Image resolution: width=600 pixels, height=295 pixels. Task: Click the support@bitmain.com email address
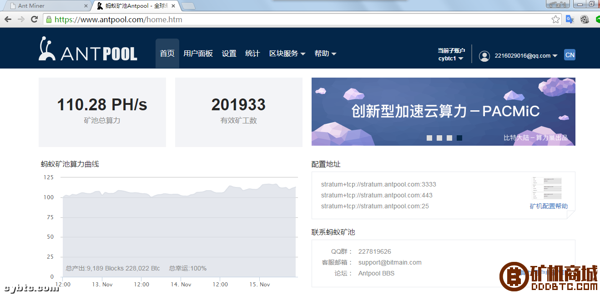[x=390, y=262]
